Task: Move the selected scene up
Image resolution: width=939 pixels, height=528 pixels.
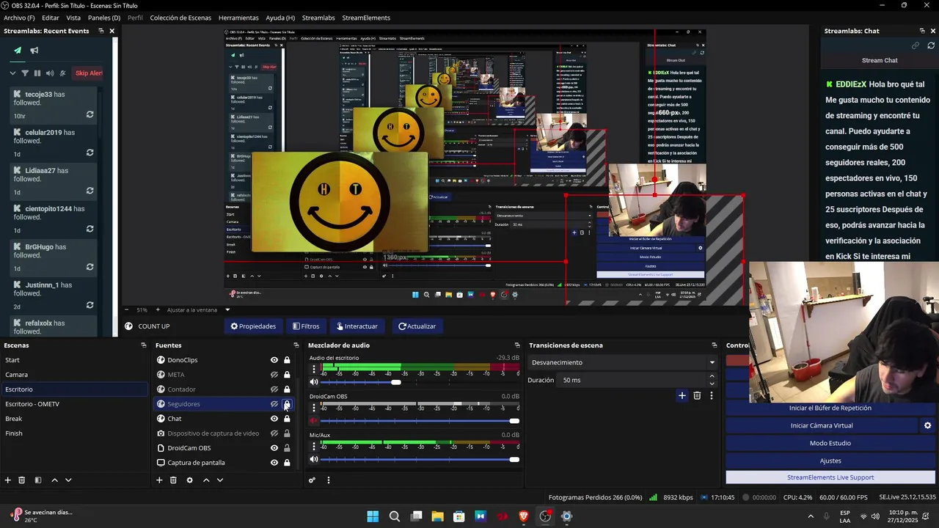Action: tap(54, 480)
